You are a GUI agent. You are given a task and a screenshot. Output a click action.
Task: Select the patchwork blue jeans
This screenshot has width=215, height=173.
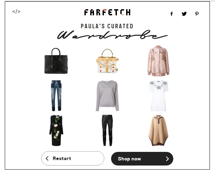click(56, 96)
